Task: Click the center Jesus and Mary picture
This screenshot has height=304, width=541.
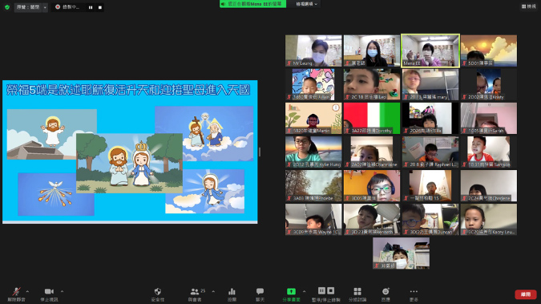Action: click(129, 163)
